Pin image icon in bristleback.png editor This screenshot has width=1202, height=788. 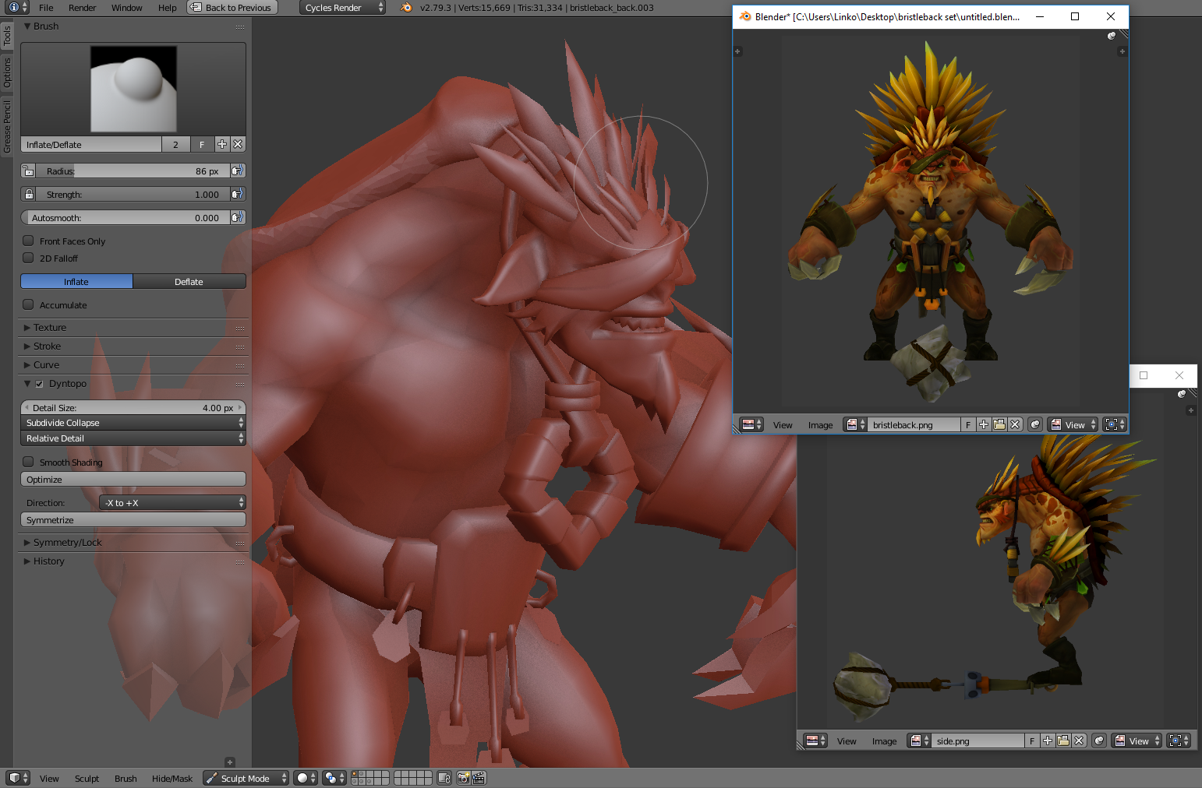[1035, 424]
